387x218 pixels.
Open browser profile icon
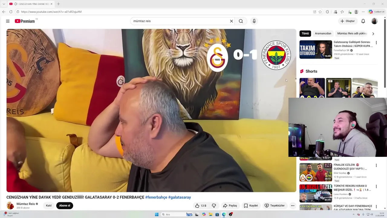[356, 12]
